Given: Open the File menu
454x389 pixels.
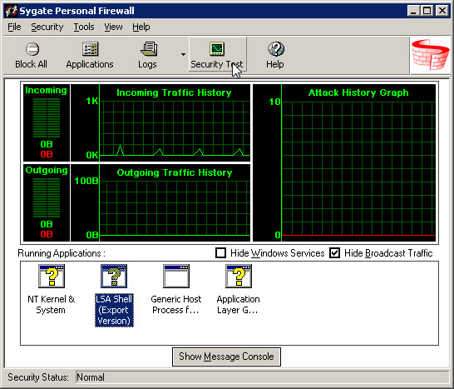Looking at the screenshot, I should (x=14, y=27).
